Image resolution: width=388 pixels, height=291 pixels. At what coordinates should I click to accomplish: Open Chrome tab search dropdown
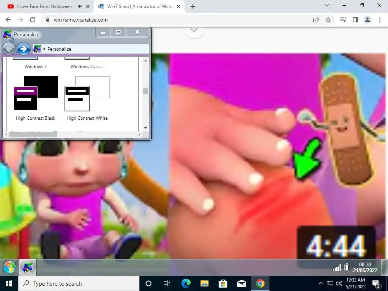click(x=327, y=5)
